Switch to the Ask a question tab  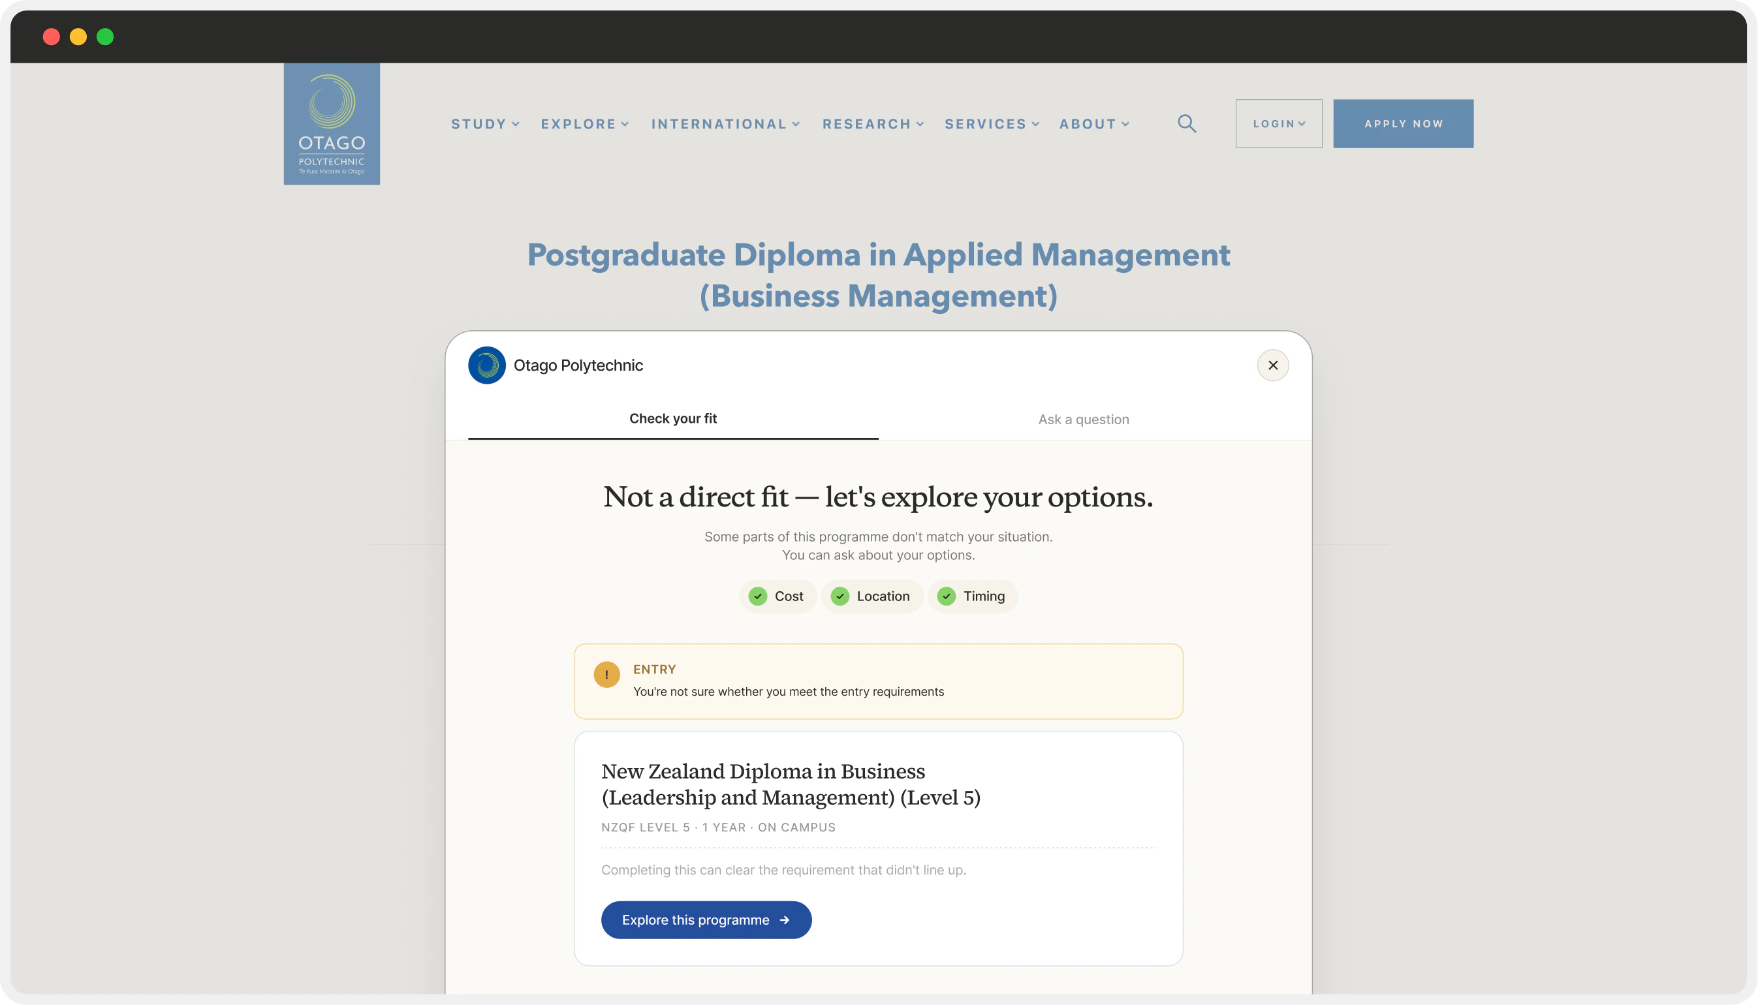click(1084, 420)
